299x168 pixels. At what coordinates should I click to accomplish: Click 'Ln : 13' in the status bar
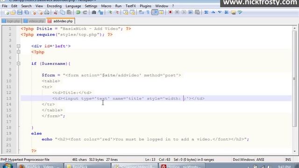tap(150, 160)
